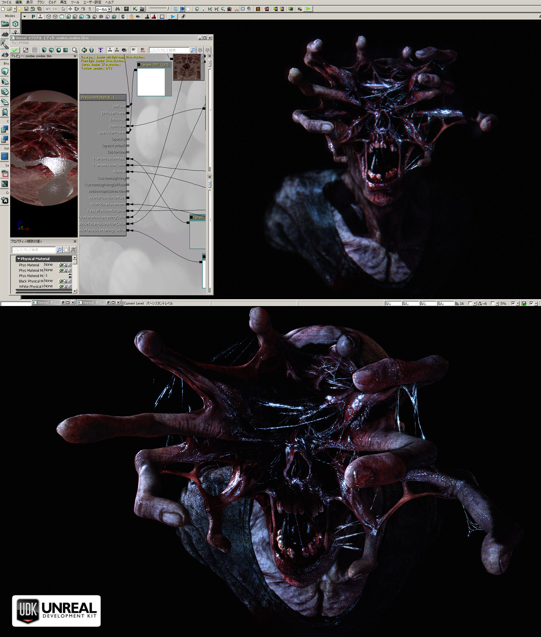
Task: Toggle the lock selected actors padlock icon
Action: [131, 17]
